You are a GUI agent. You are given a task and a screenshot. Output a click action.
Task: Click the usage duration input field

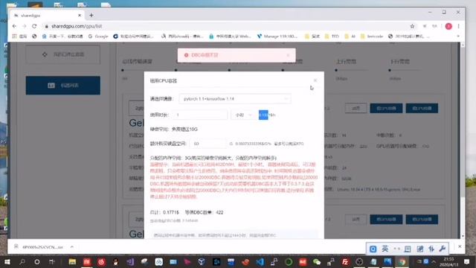point(200,115)
